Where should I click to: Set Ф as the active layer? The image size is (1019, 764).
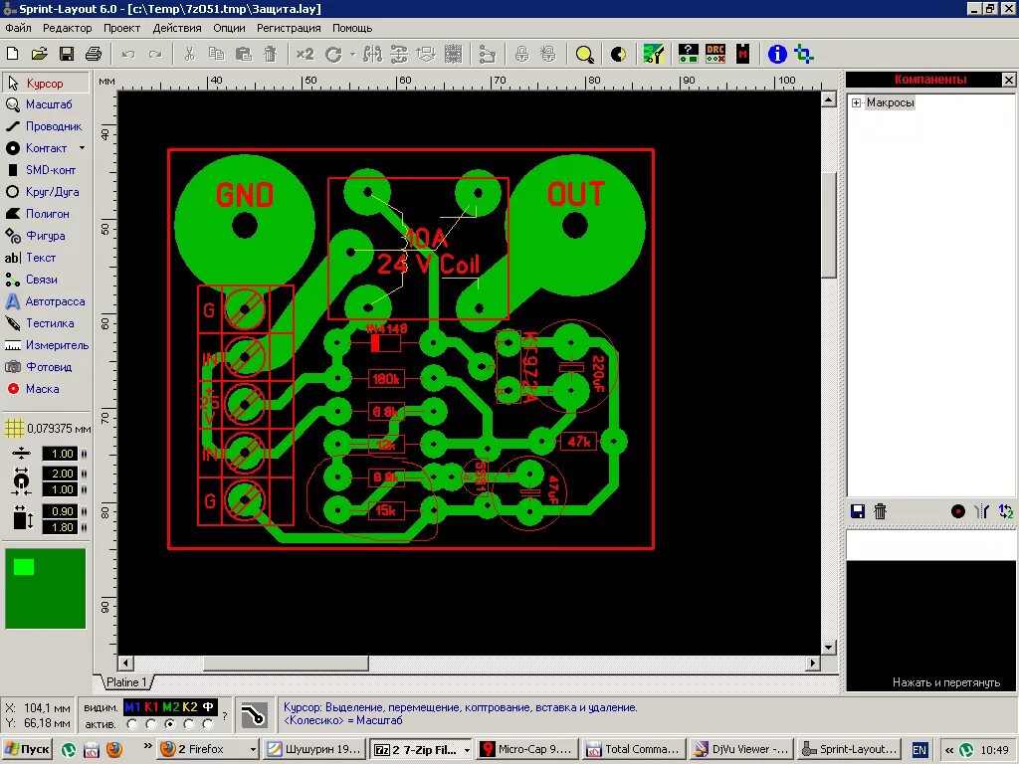pyautogui.click(x=208, y=724)
